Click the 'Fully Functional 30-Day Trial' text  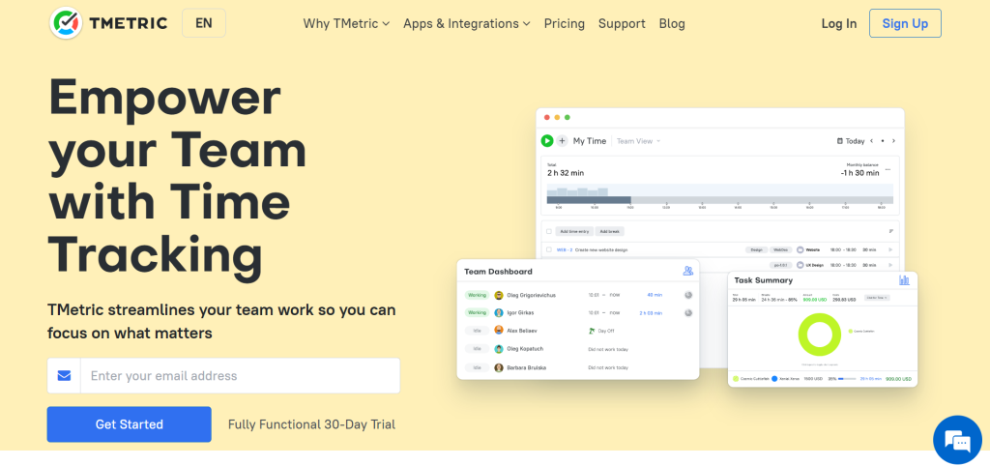(x=312, y=424)
